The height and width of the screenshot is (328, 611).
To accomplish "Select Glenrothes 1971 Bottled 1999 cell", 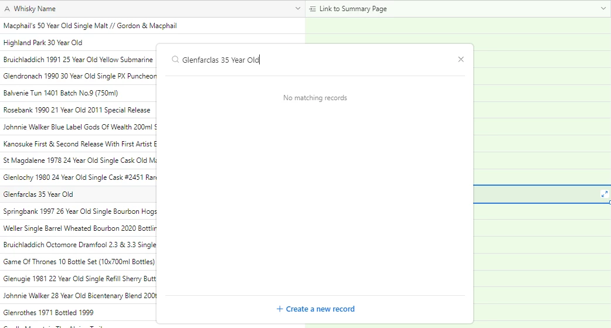I will [x=78, y=312].
